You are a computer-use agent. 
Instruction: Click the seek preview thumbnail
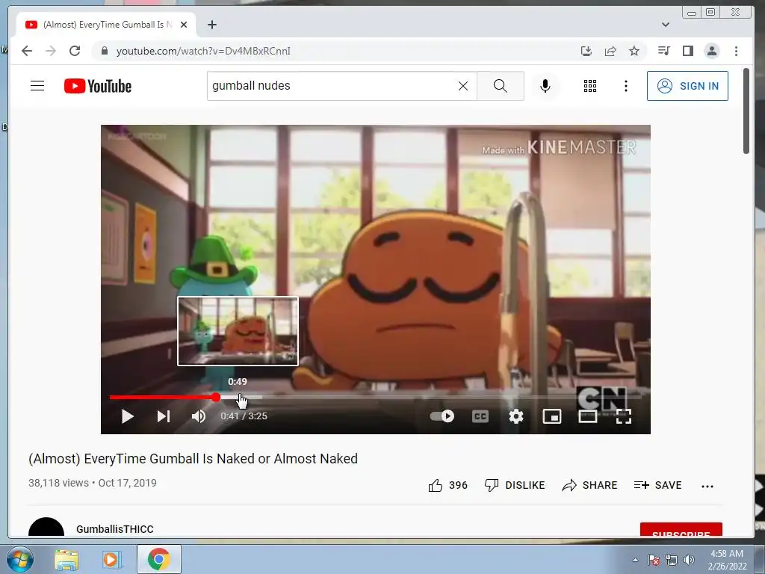[x=238, y=331]
